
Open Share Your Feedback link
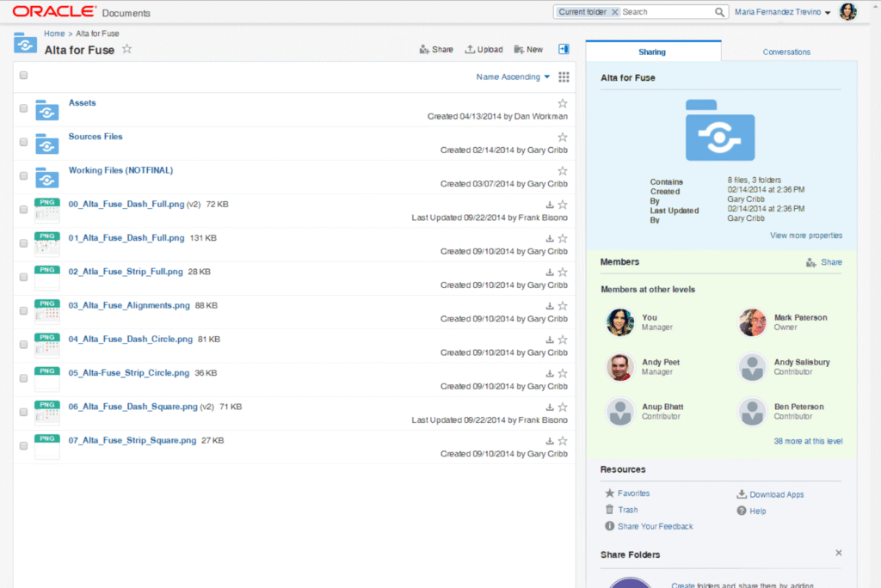[x=649, y=526]
